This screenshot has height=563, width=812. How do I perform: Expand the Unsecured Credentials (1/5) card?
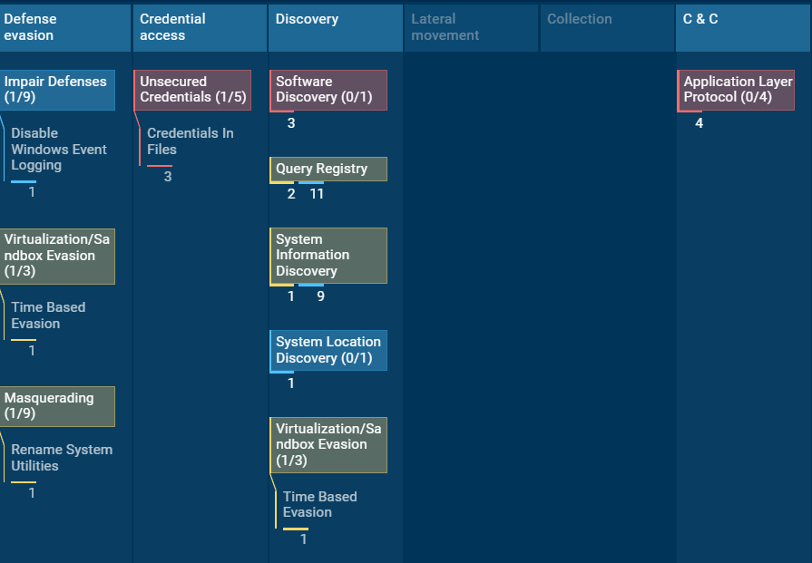[x=192, y=90]
